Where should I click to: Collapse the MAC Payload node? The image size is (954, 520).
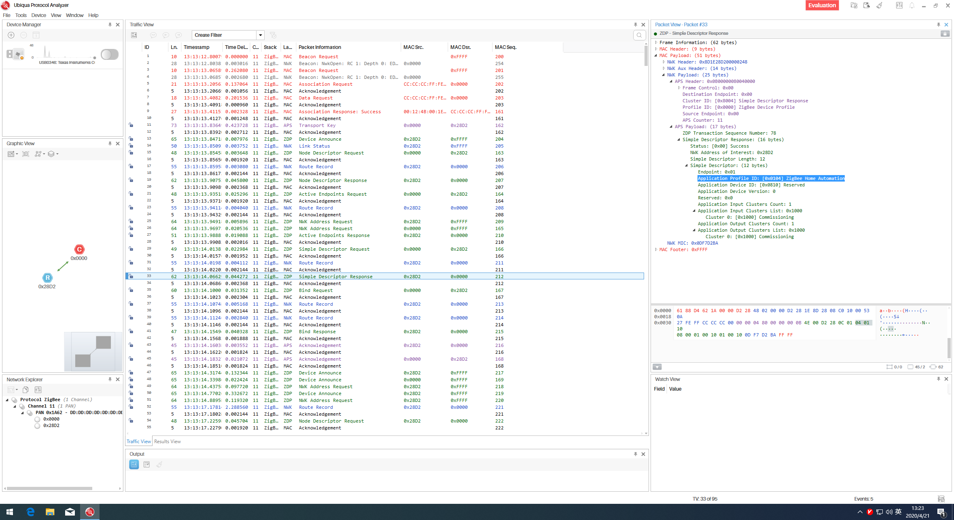[656, 55]
